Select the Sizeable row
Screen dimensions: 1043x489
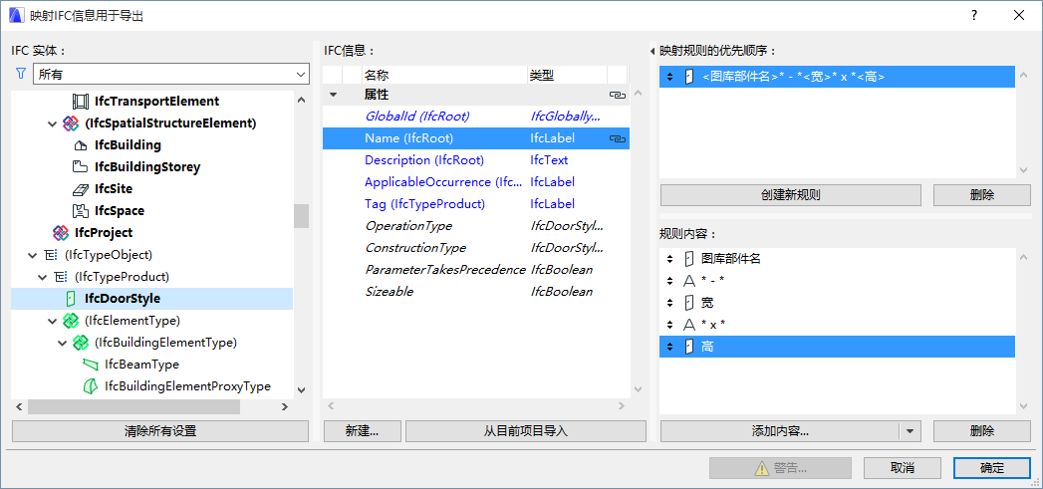[475, 292]
